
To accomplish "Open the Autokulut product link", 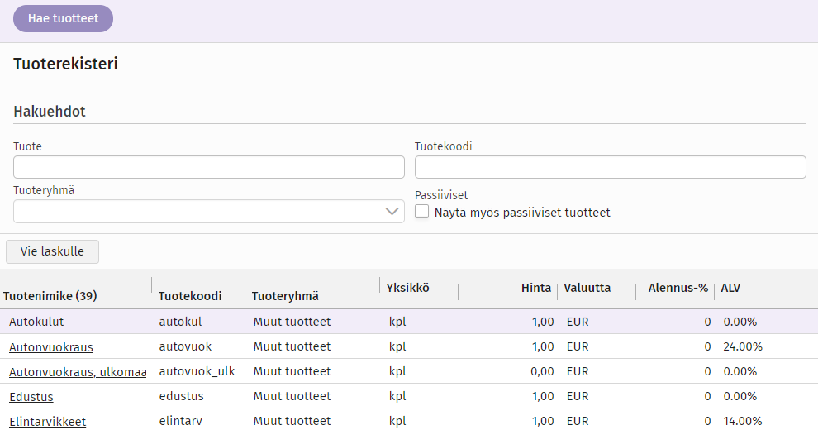I will pos(36,322).
